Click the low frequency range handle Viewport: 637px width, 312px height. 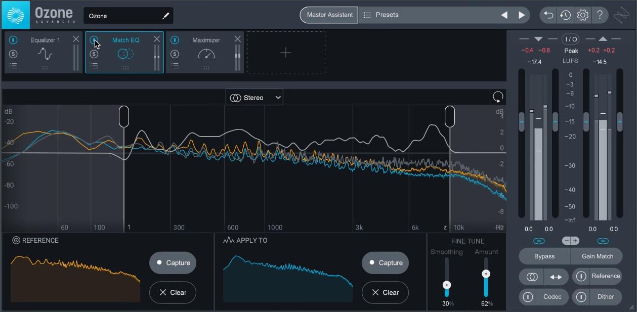coord(124,116)
